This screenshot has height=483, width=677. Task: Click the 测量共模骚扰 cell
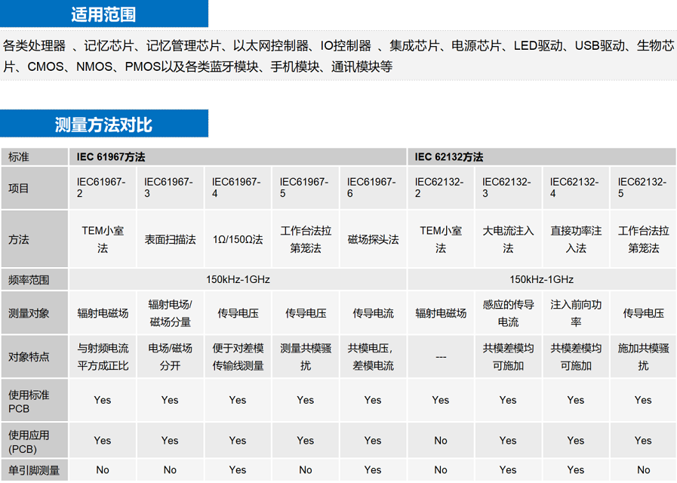coord(306,356)
